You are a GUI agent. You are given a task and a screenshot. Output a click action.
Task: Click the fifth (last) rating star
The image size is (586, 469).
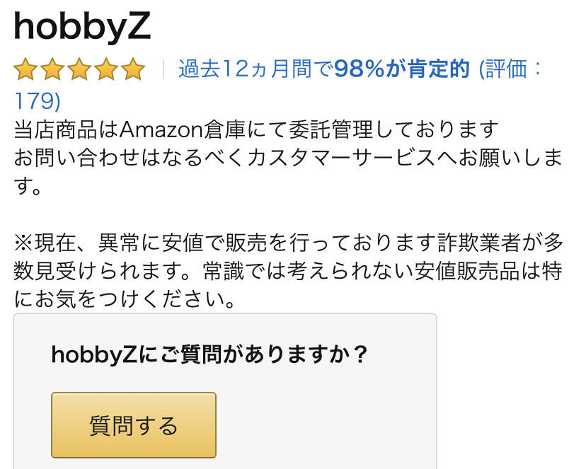pyautogui.click(x=132, y=69)
